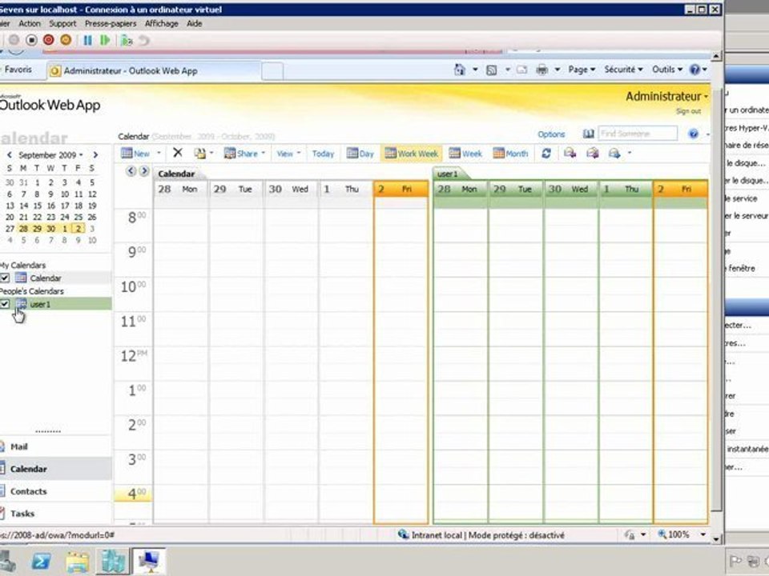Switch to Work Week view
The height and width of the screenshot is (576, 769).
pyautogui.click(x=412, y=154)
